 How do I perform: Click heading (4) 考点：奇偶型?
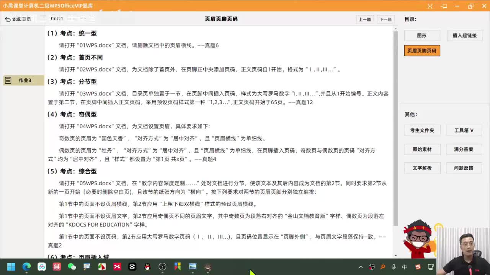click(x=72, y=114)
